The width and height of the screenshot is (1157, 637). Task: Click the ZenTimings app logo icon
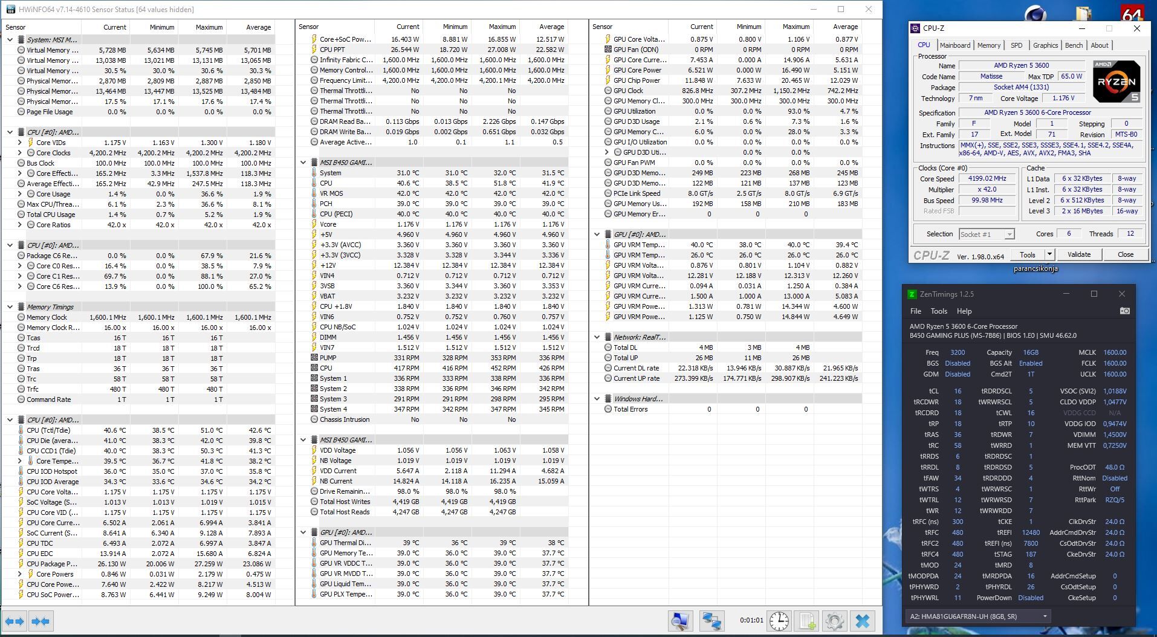[912, 294]
